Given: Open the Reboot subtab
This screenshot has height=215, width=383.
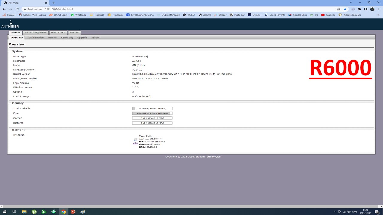Looking at the screenshot, I should 95,38.
